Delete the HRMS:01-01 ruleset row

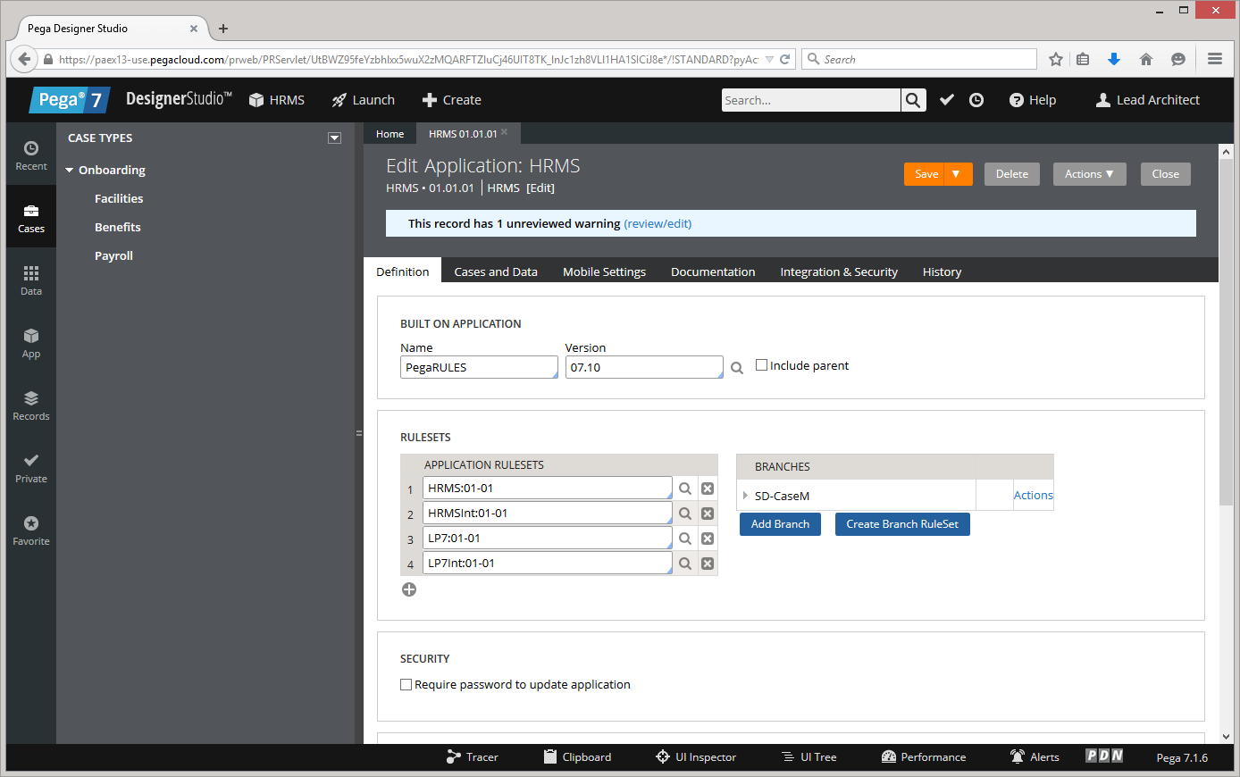[x=708, y=489]
